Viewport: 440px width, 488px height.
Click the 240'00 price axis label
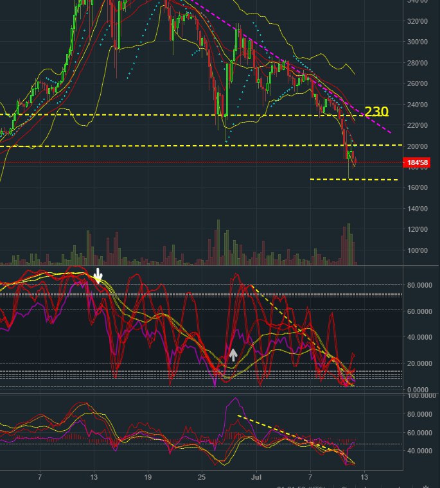[x=418, y=105]
